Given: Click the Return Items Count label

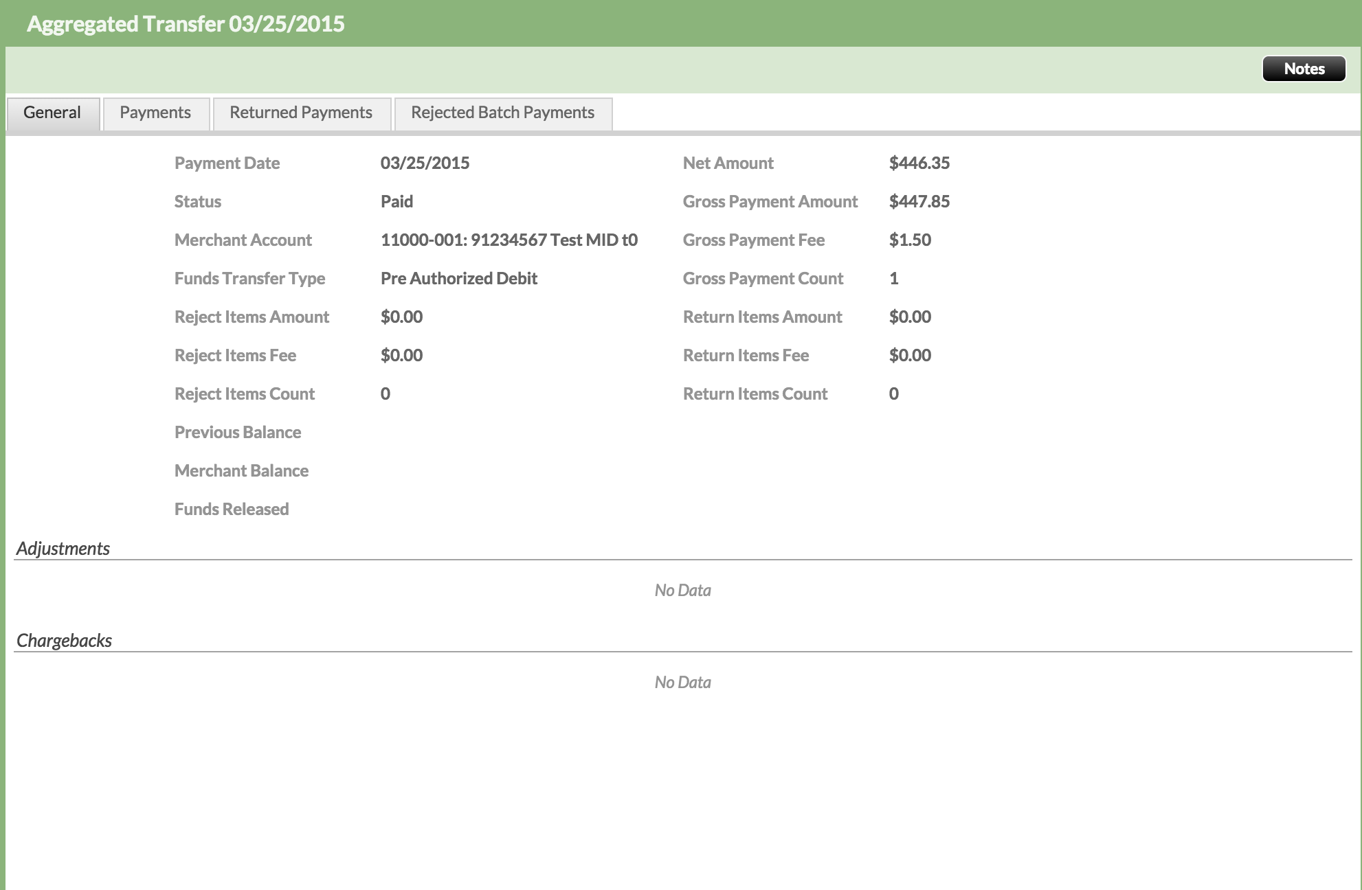Looking at the screenshot, I should click(755, 394).
